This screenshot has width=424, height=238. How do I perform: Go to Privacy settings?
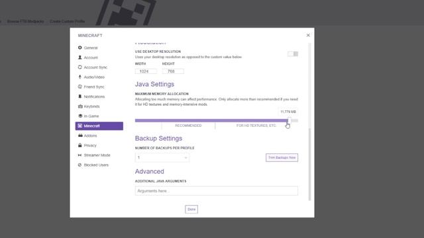(99, 145)
